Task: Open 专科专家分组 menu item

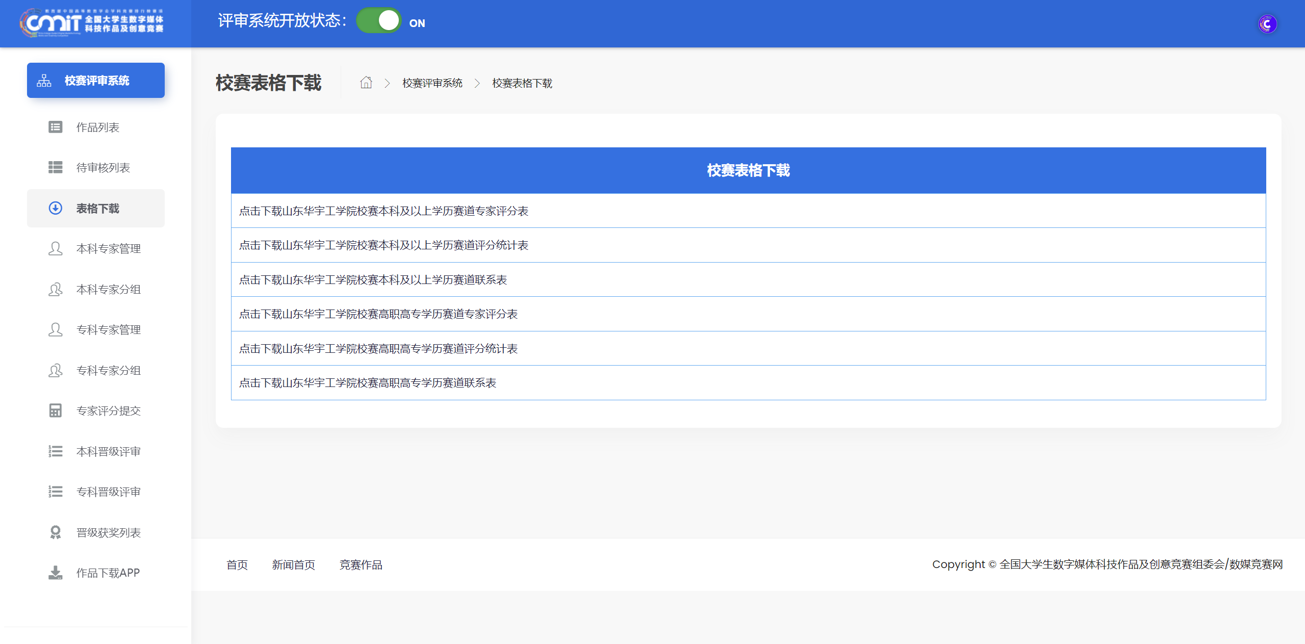Action: coord(96,370)
